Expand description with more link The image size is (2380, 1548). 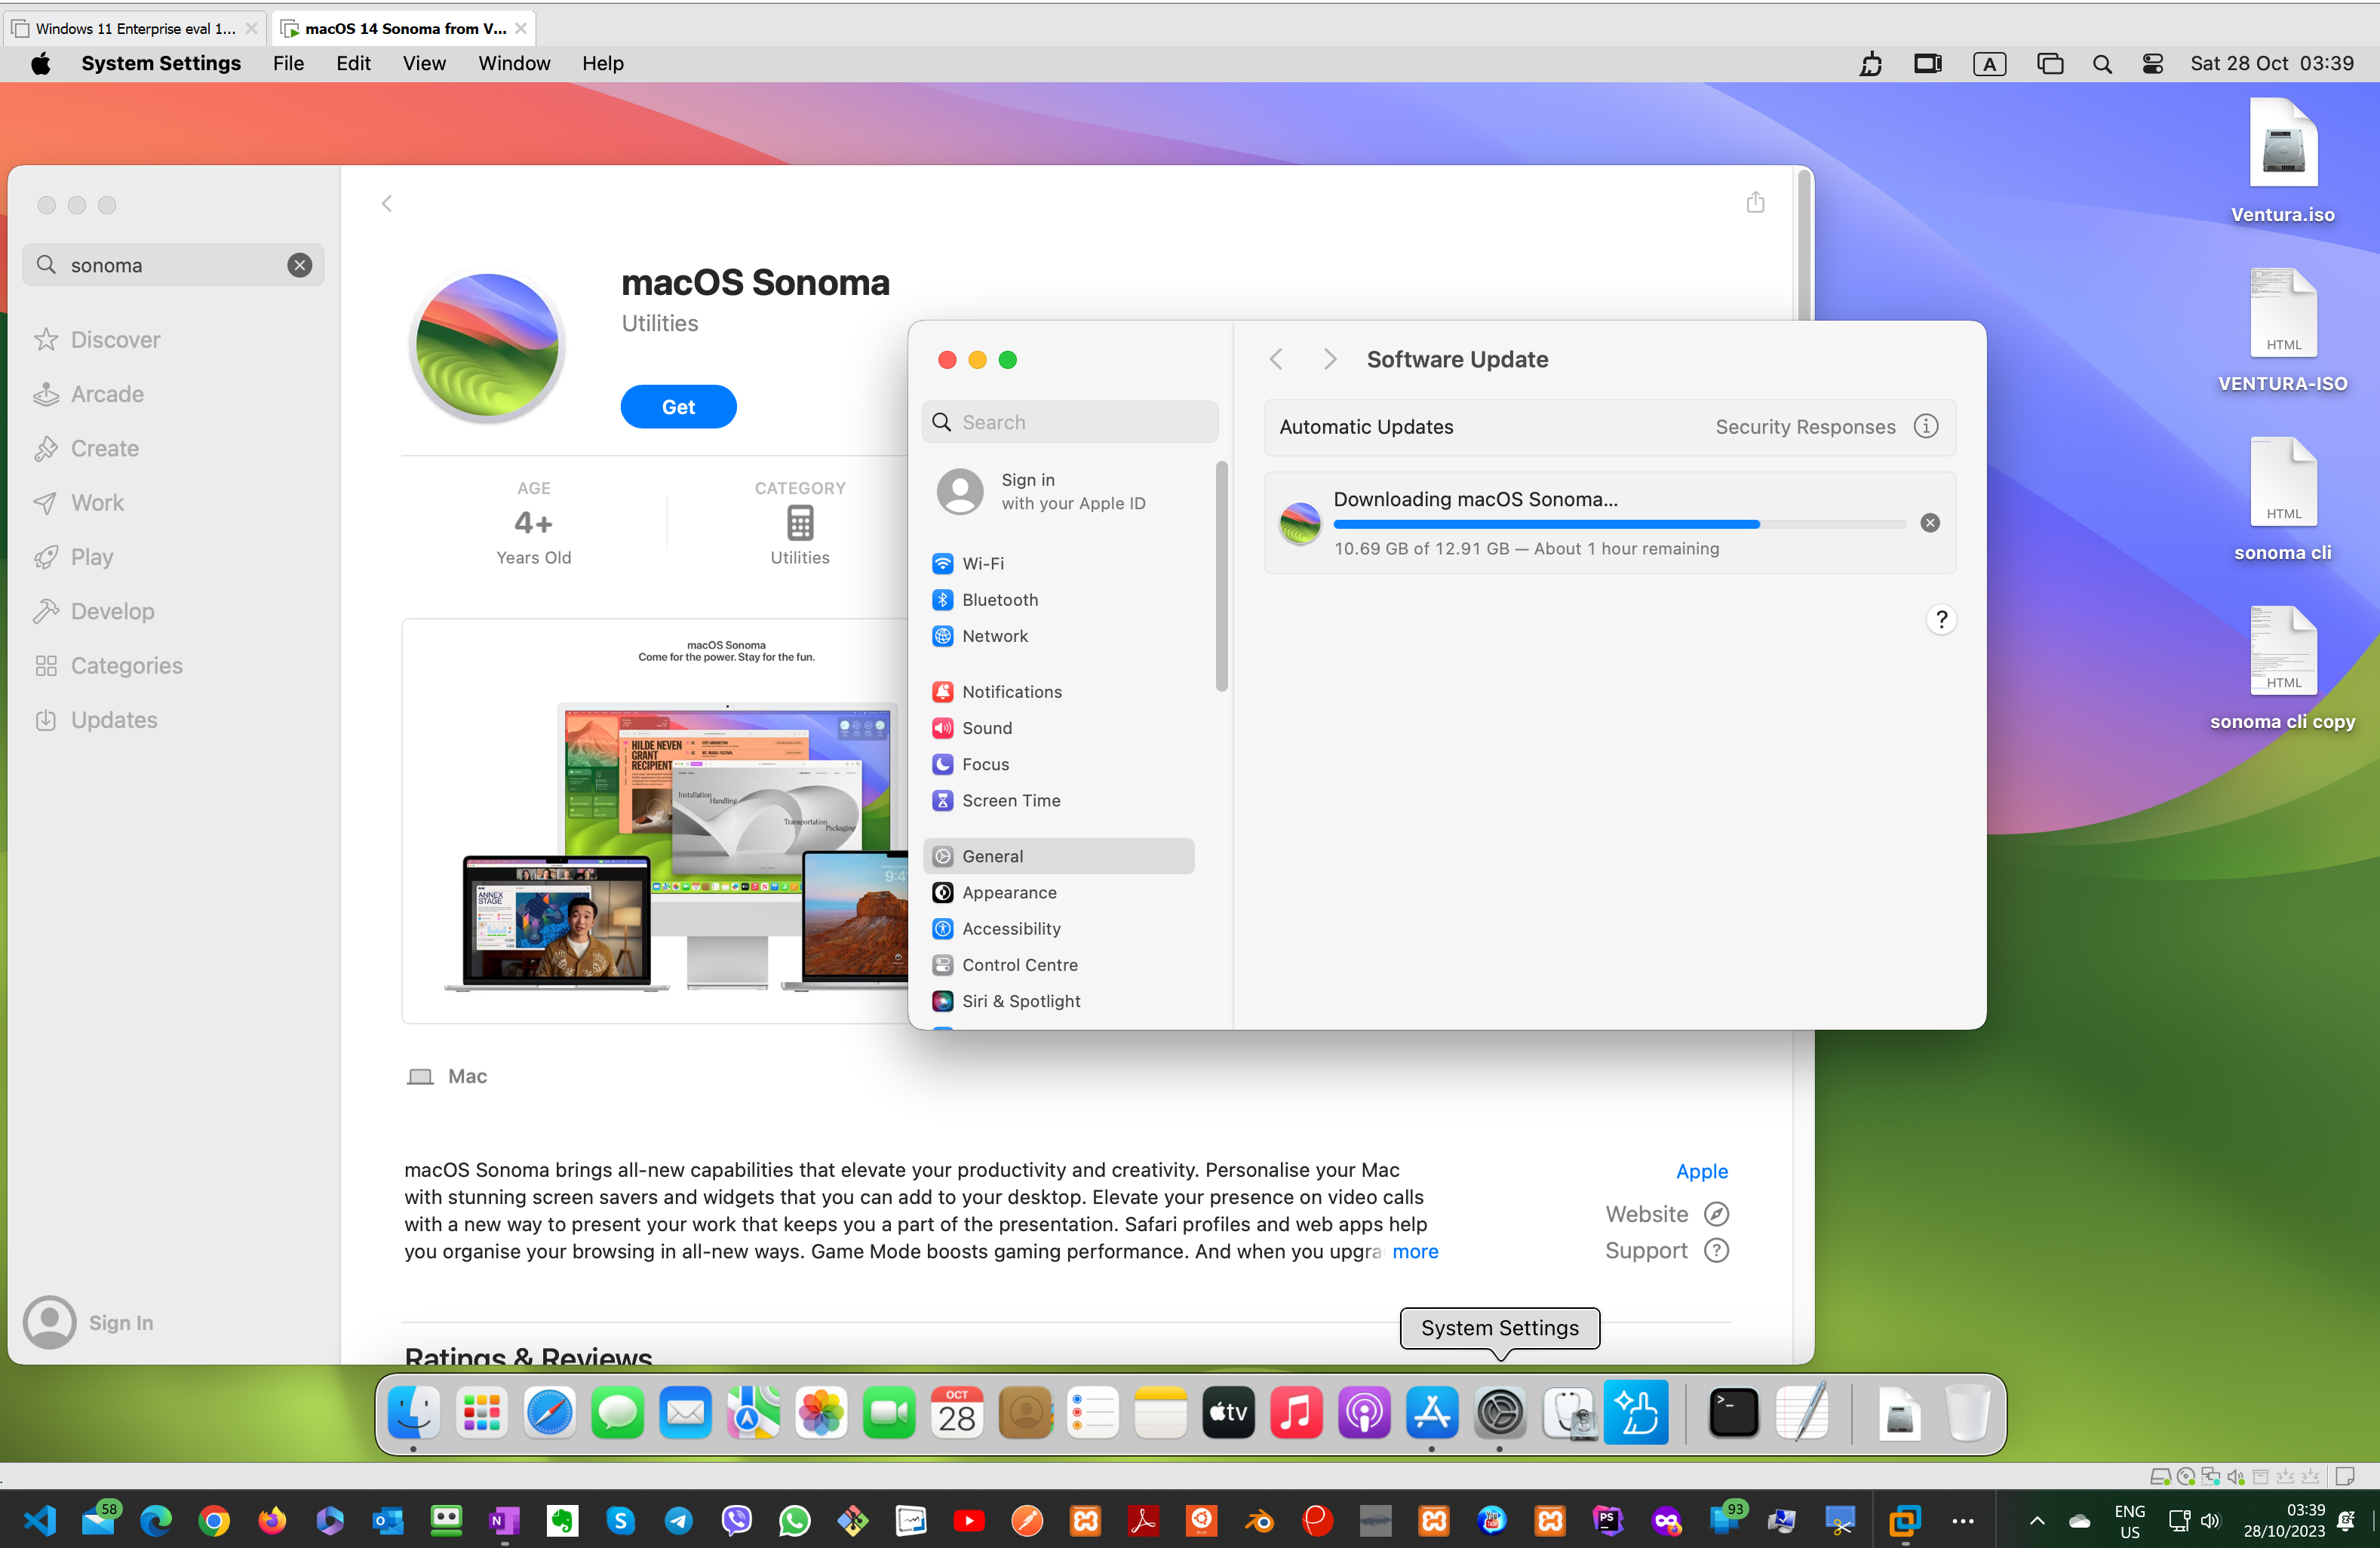coord(1415,1251)
